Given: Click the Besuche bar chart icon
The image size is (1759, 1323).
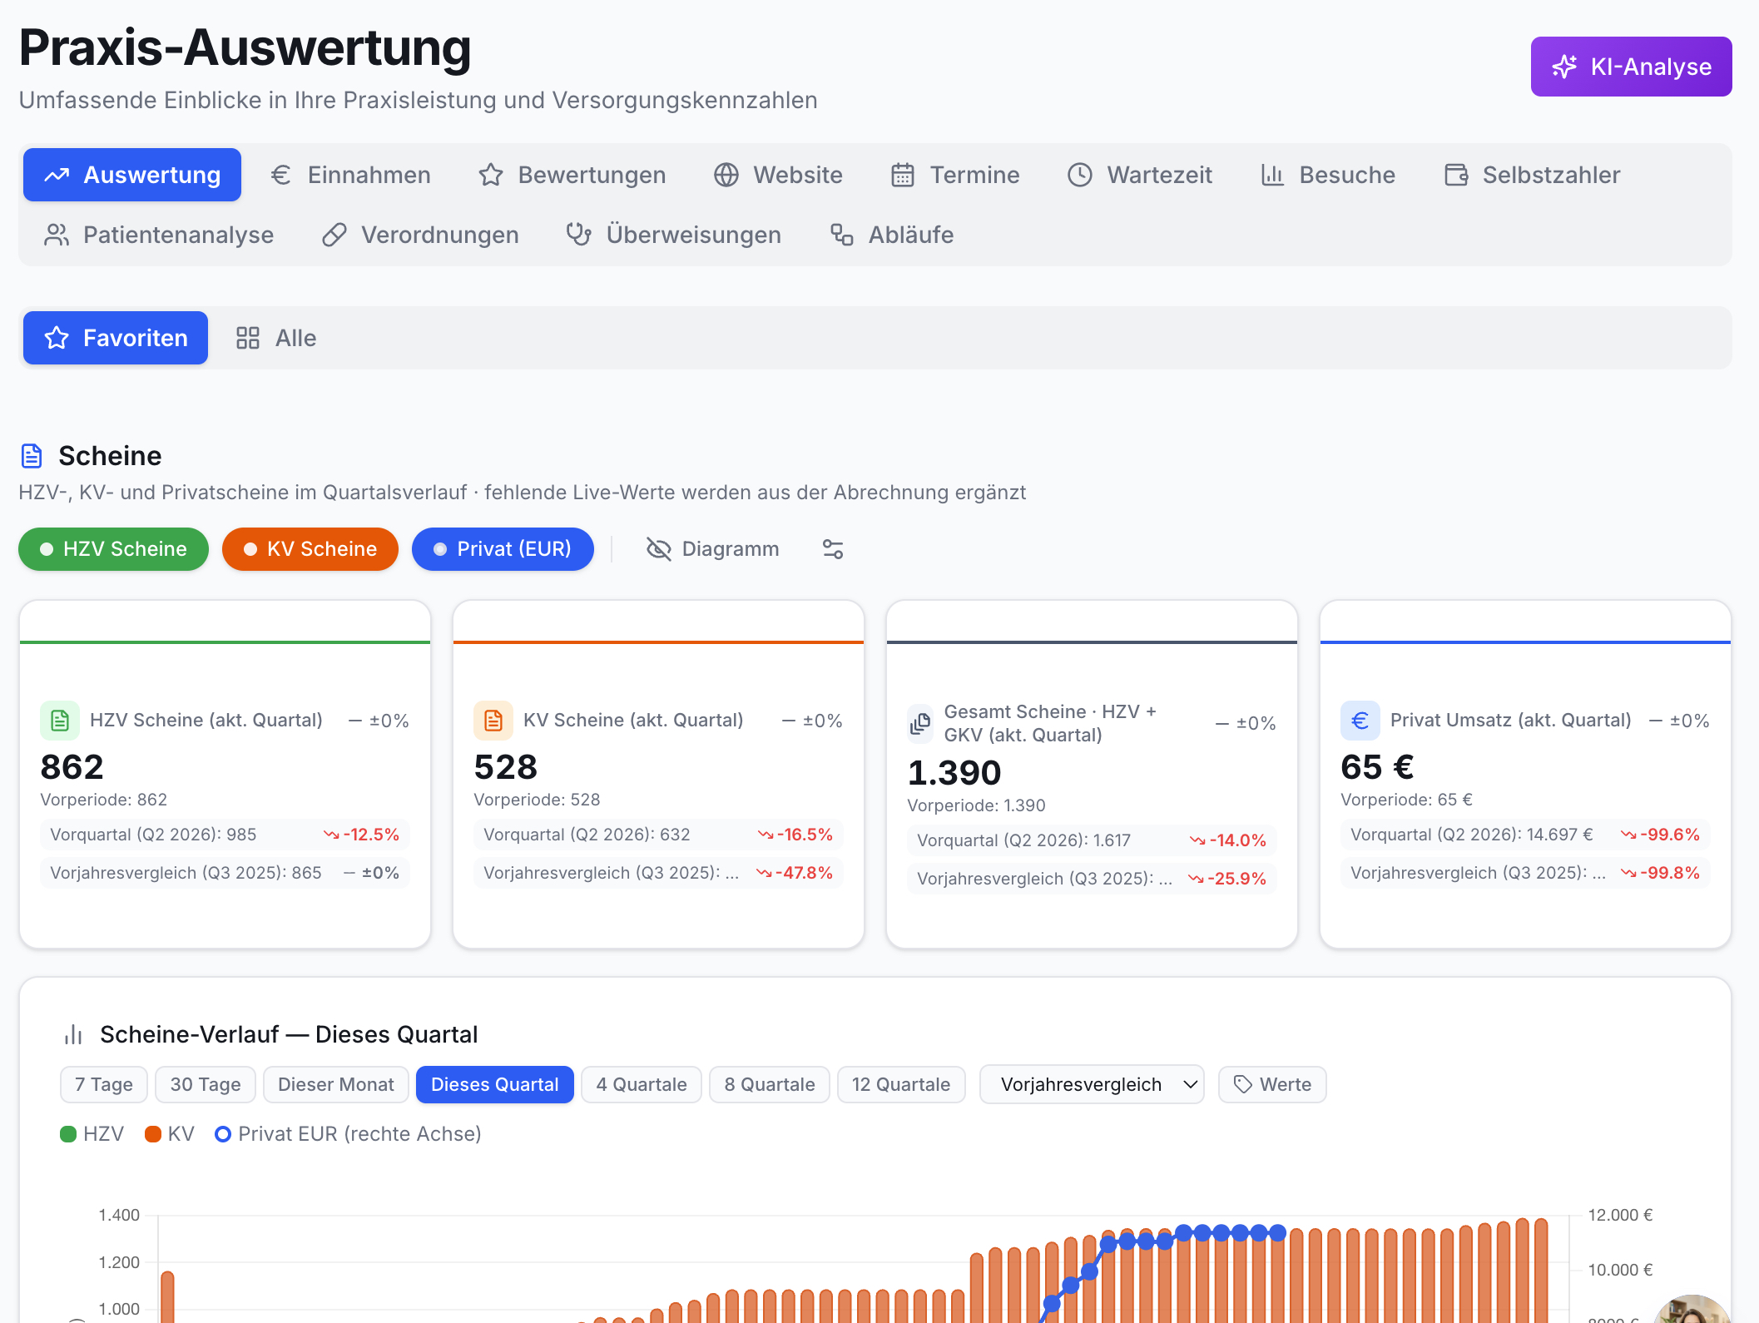Looking at the screenshot, I should point(1272,175).
